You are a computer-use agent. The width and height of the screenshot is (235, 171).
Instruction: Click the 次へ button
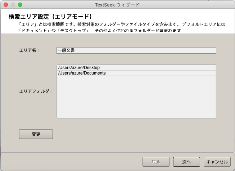point(186,162)
